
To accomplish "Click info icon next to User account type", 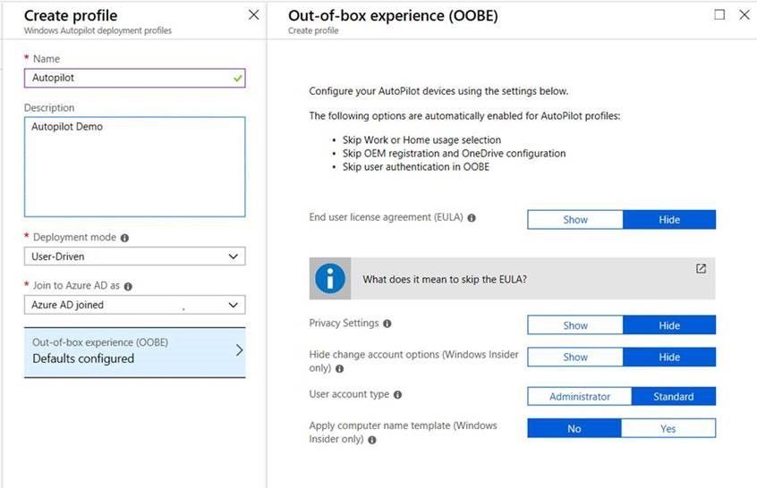I will coord(397,395).
